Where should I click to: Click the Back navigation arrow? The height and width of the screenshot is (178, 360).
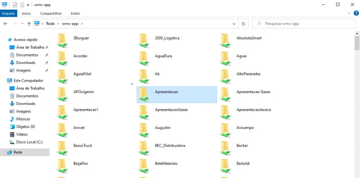coord(5,24)
